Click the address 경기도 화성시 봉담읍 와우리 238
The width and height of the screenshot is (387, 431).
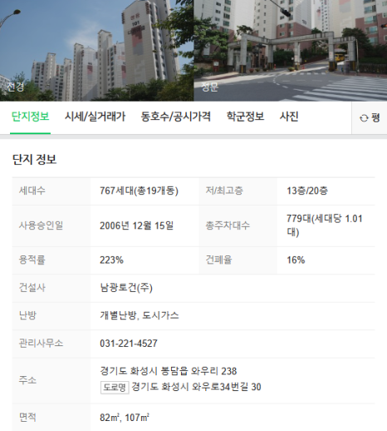(169, 371)
